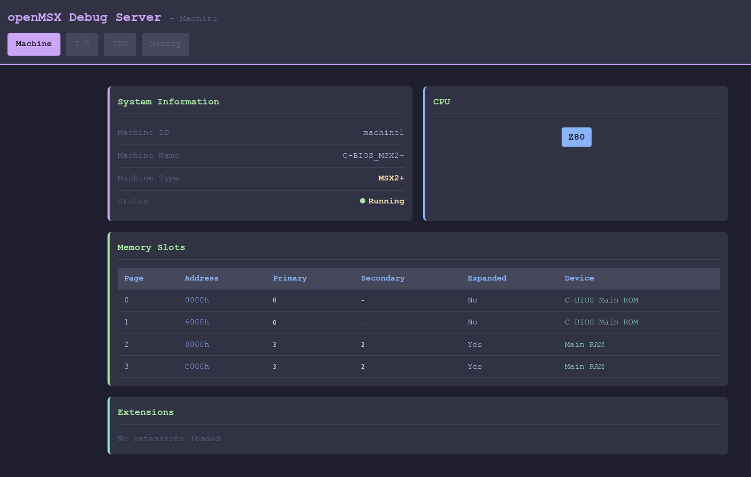Click the C-BIOS_MSX2+ machine name value
This screenshot has height=477, width=751.
tap(373, 156)
